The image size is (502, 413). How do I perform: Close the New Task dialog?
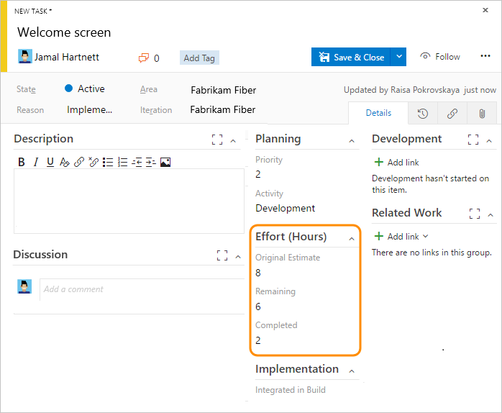pos(485,10)
